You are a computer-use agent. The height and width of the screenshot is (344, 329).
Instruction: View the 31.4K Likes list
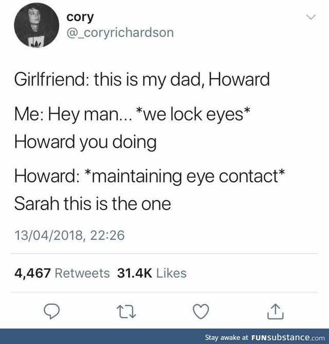tap(152, 273)
